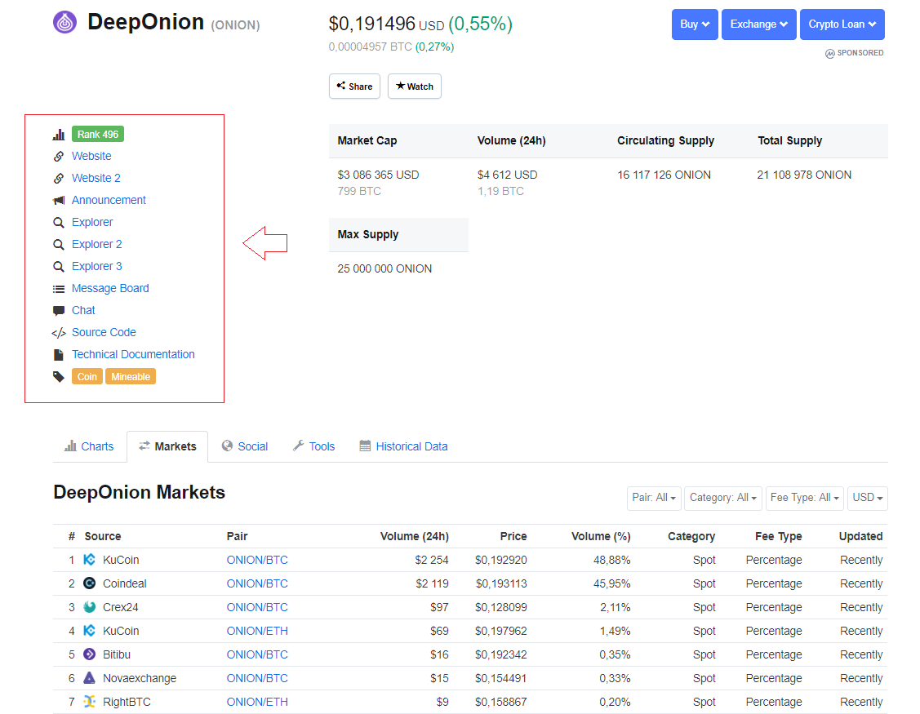The width and height of the screenshot is (920, 714).
Task: Click the document icon for Technical Documentation
Action: [x=59, y=355]
